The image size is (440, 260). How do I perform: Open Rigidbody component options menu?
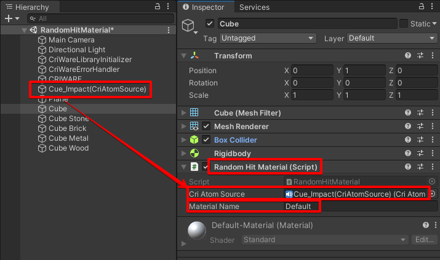click(433, 153)
